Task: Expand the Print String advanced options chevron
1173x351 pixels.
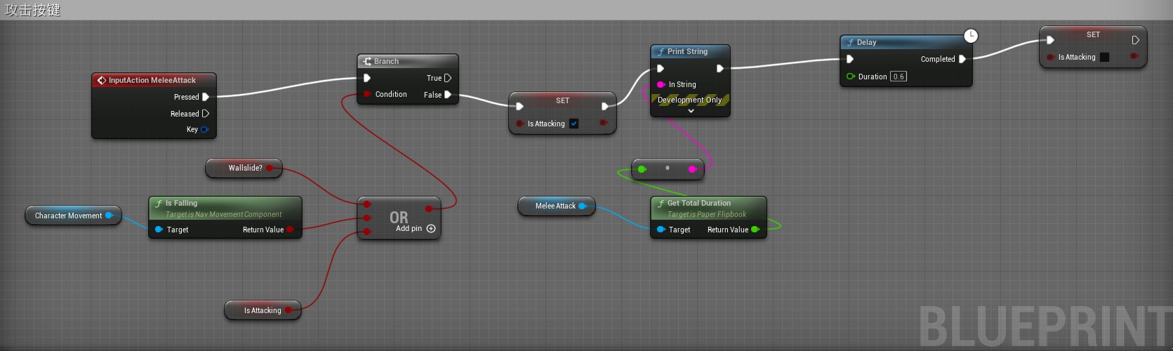Action: [691, 111]
